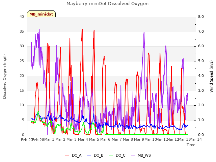216x162 pixels.
Task: Click the MB_minidot label box
Action: point(41,14)
